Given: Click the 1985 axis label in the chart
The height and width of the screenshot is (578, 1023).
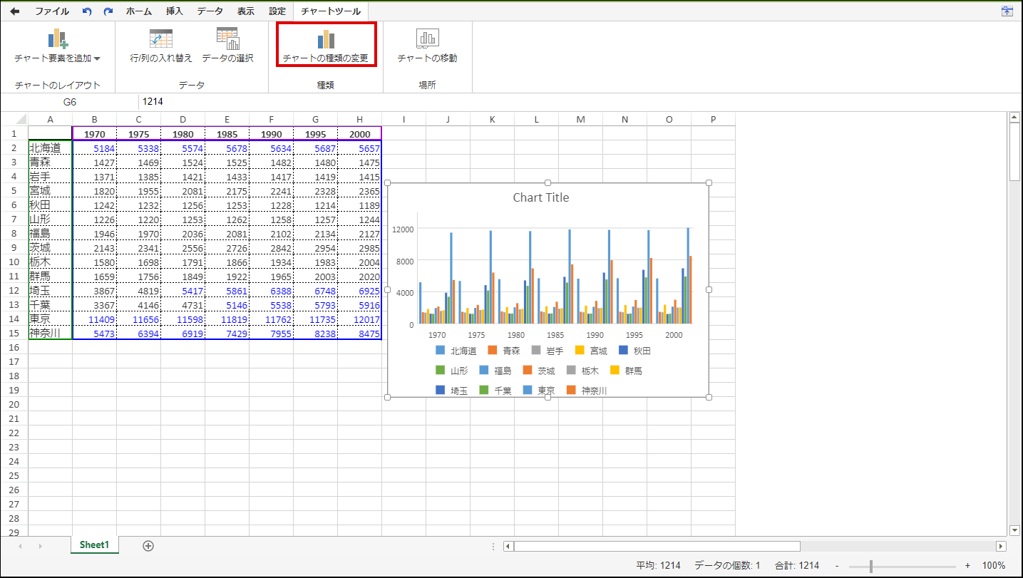Looking at the screenshot, I should tap(555, 335).
